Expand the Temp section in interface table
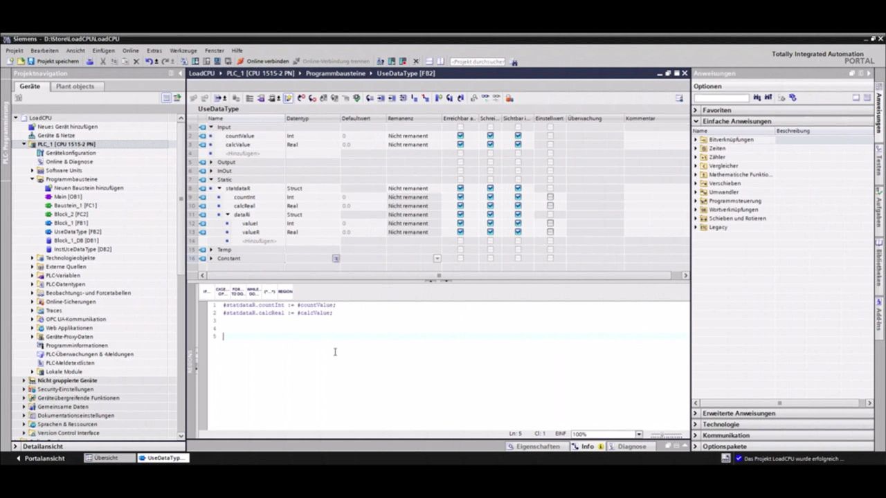This screenshot has height=498, width=886. [x=211, y=250]
